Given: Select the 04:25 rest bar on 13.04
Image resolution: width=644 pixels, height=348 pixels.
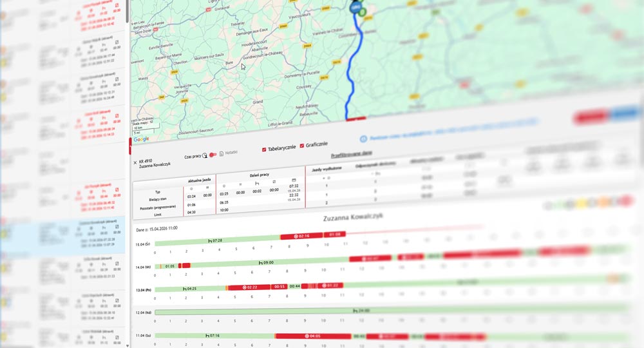Looking at the screenshot, I should (x=190, y=289).
